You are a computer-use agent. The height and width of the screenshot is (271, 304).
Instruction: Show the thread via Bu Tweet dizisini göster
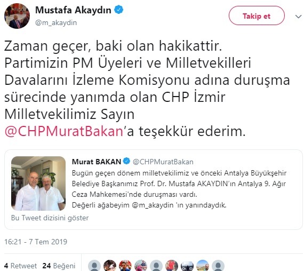[50, 218]
